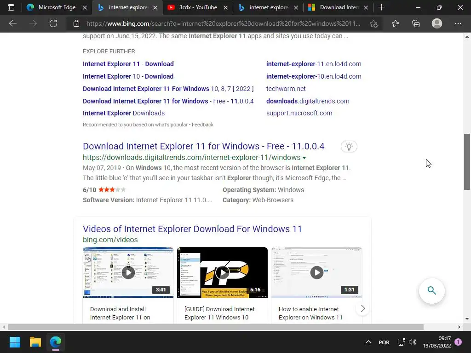Switch to the 3cdx - YouTube tab
The width and height of the screenshot is (471, 353).
click(197, 7)
